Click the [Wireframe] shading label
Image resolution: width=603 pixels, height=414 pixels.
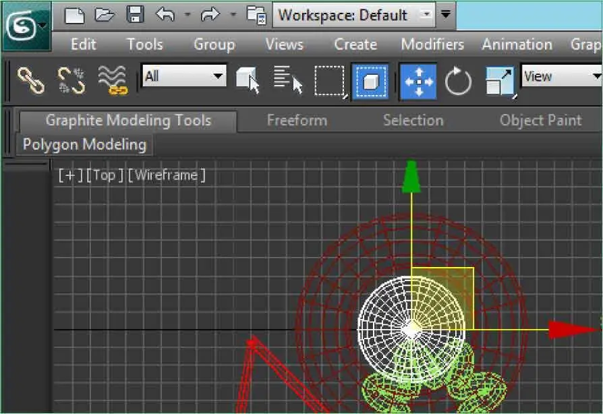166,175
